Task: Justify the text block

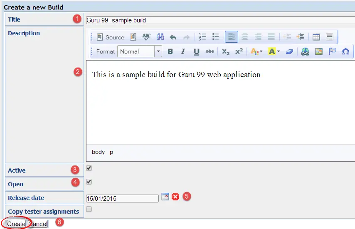Action: (x=271, y=37)
